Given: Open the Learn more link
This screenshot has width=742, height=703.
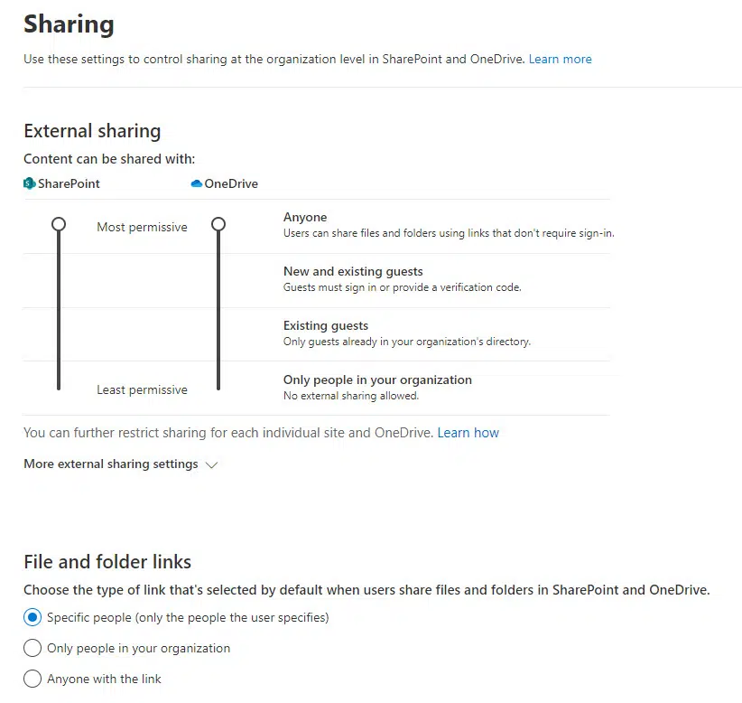Looking at the screenshot, I should point(561,60).
